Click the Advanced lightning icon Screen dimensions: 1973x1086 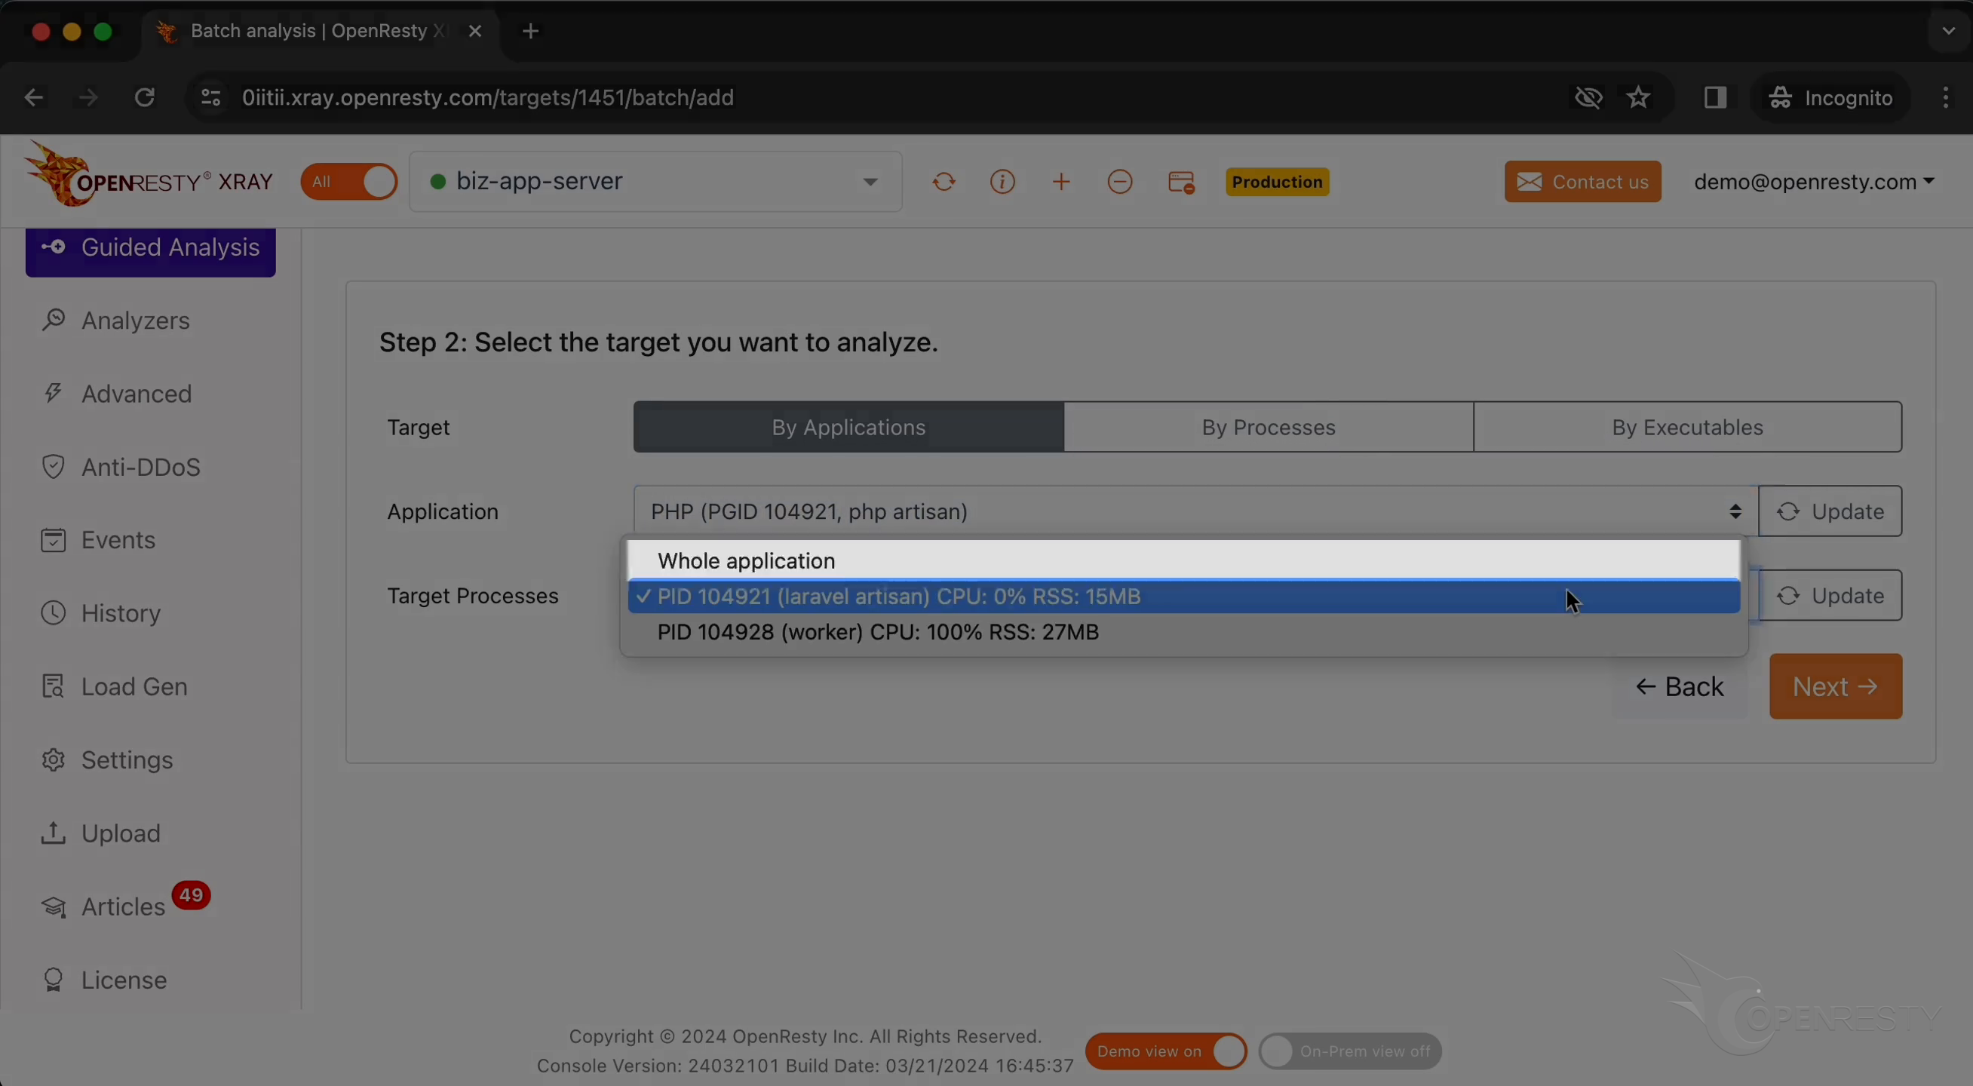(52, 393)
